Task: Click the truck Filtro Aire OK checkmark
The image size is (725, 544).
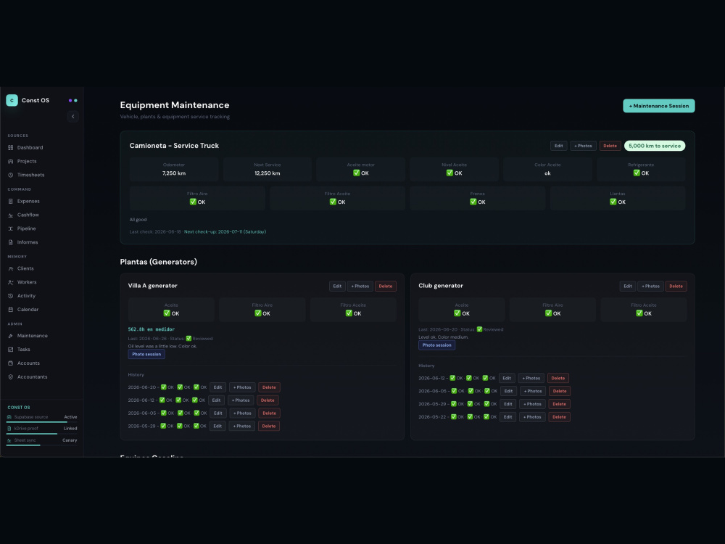Action: 194,202
